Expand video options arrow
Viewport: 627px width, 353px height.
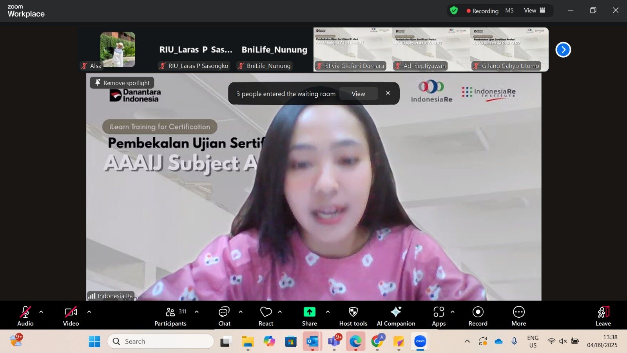click(x=89, y=312)
